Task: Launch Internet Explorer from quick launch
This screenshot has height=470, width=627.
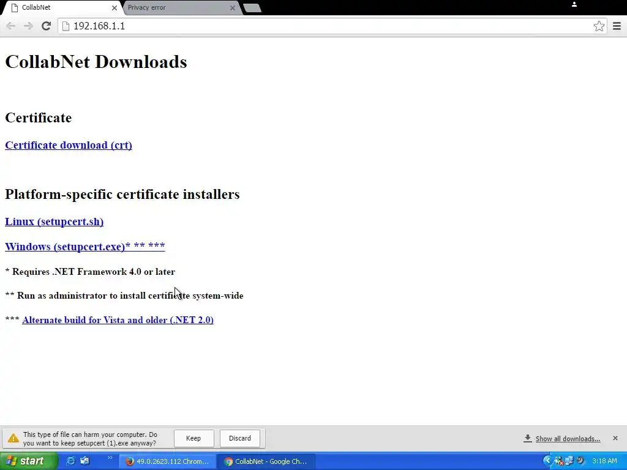Action: click(71, 461)
